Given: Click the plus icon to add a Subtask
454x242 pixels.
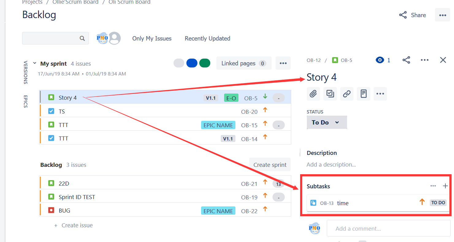Looking at the screenshot, I should tap(445, 186).
